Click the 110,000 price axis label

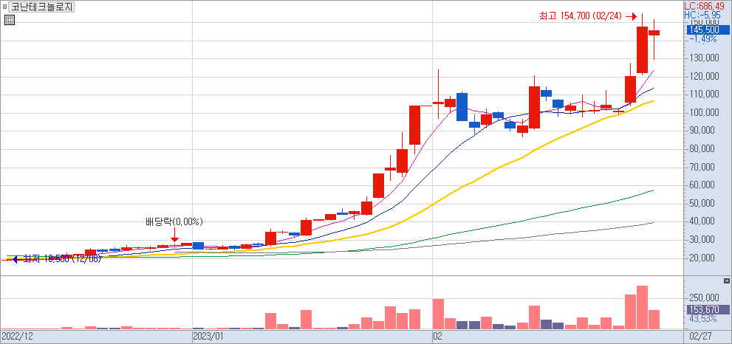(x=703, y=94)
